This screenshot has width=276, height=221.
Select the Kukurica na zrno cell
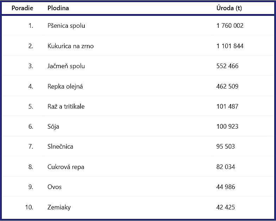[70, 46]
